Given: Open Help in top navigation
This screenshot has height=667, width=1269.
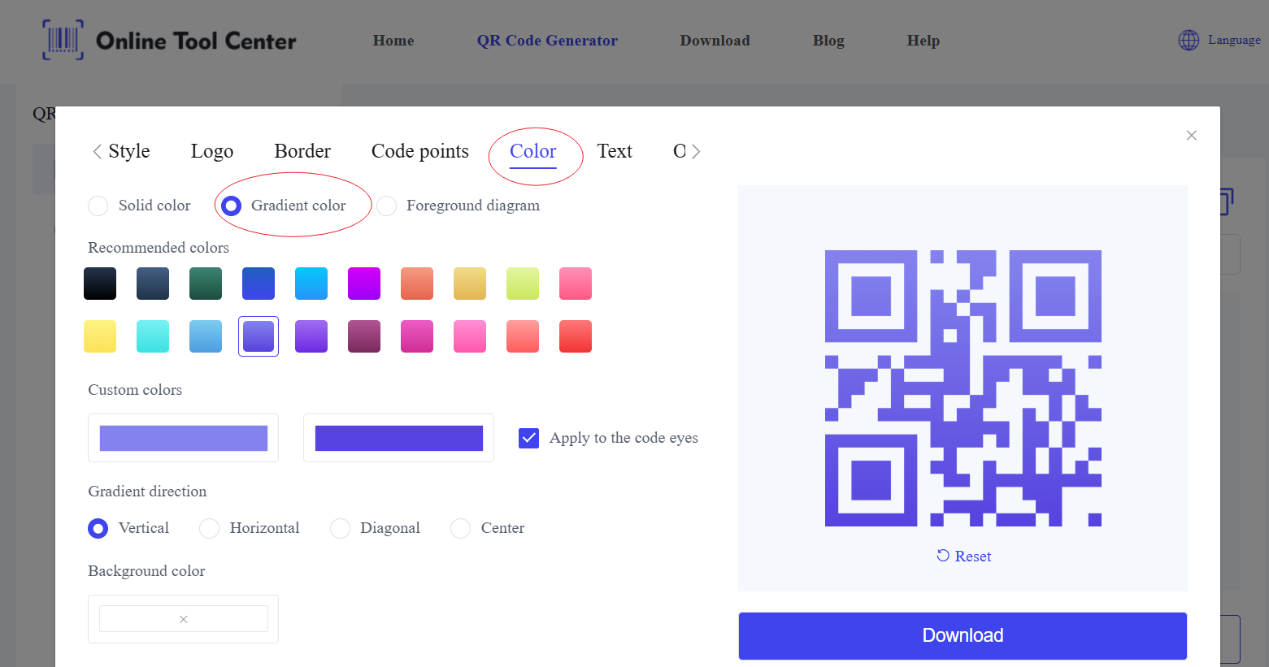Looking at the screenshot, I should coord(924,41).
